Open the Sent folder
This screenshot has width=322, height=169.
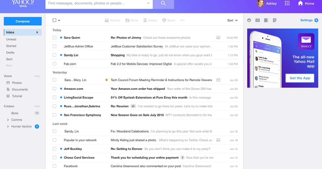pyautogui.click(x=9, y=59)
